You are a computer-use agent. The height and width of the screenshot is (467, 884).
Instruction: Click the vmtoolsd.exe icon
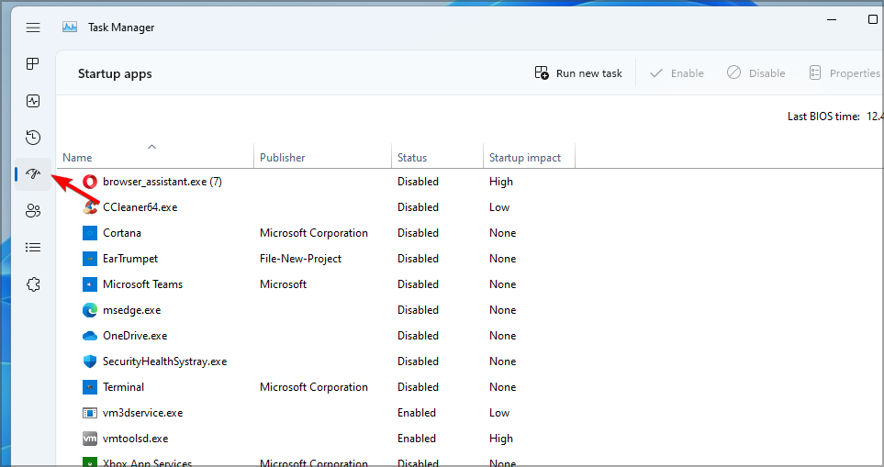pos(90,439)
